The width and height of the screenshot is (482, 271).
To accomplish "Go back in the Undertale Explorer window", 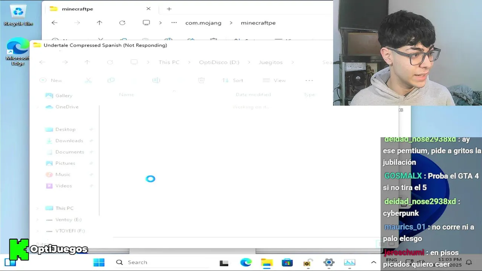I will (x=42, y=62).
